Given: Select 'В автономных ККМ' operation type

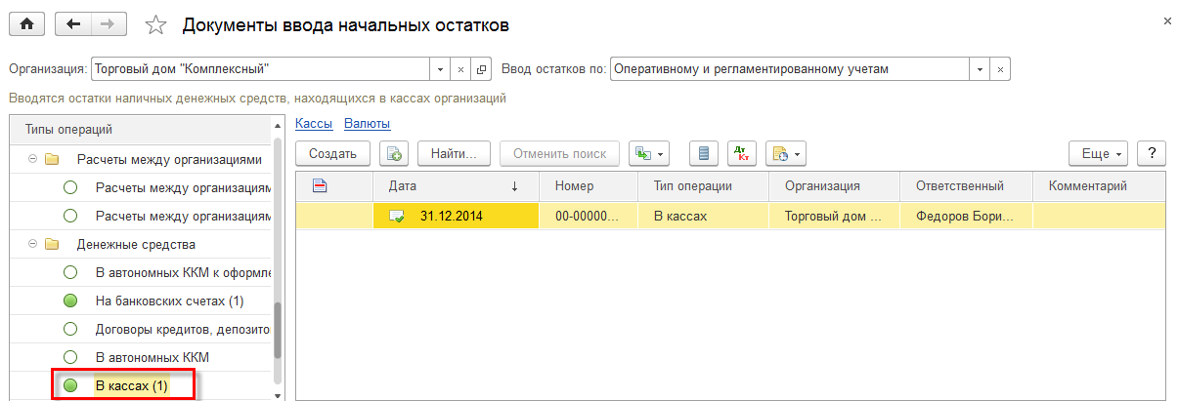Looking at the screenshot, I should [x=152, y=358].
